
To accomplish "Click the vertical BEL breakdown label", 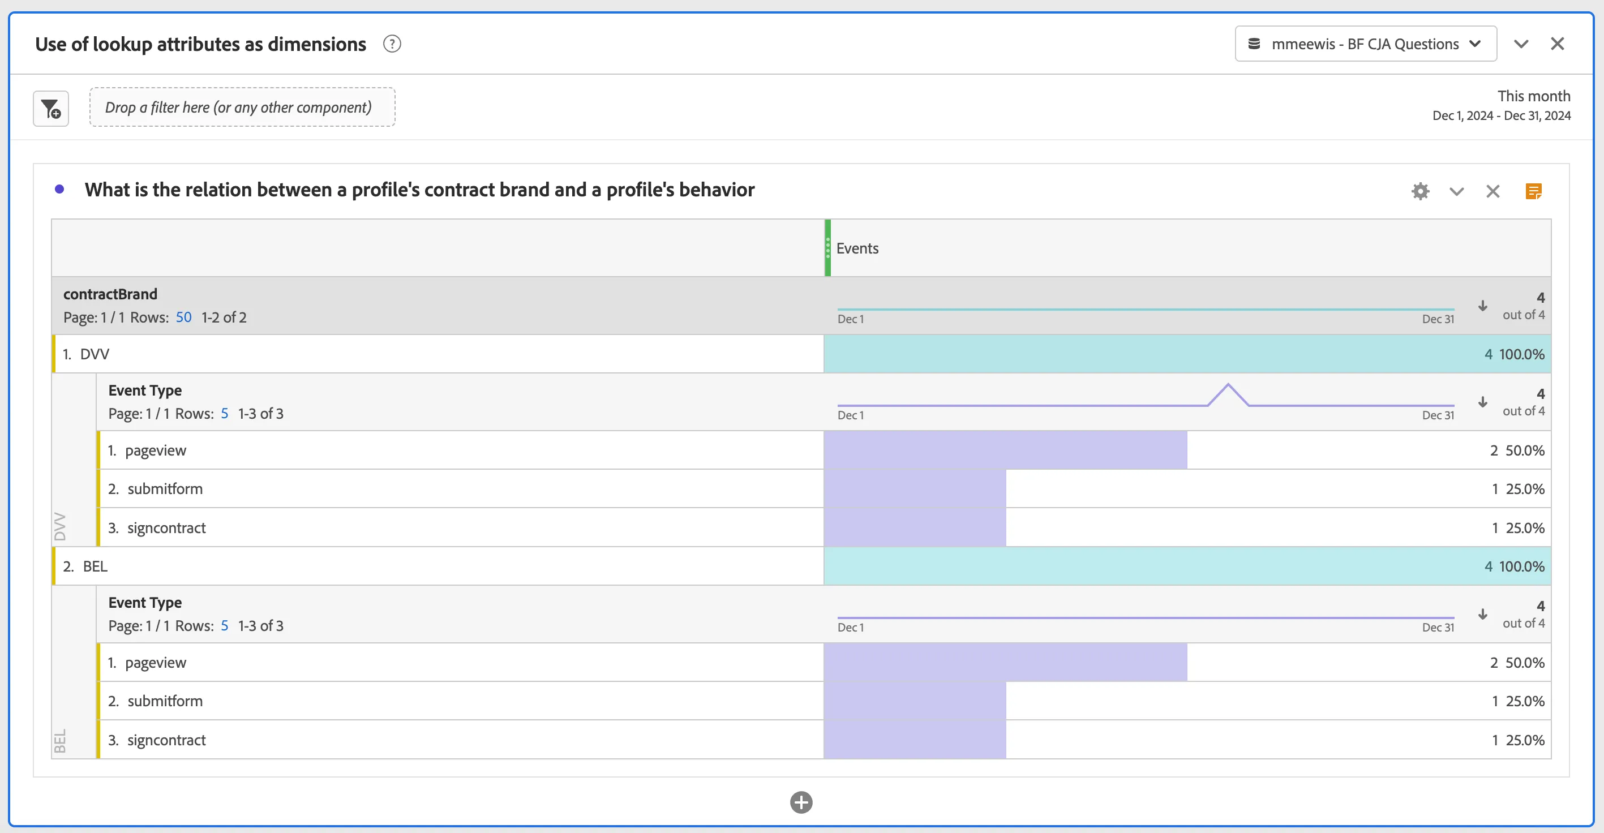I will point(60,741).
